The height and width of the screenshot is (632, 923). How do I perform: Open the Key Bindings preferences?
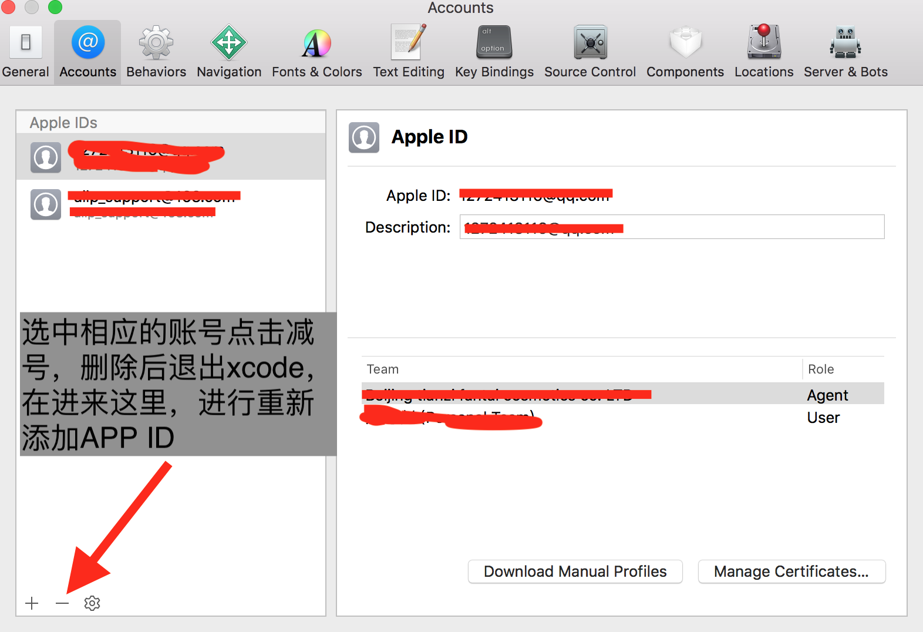pos(494,53)
